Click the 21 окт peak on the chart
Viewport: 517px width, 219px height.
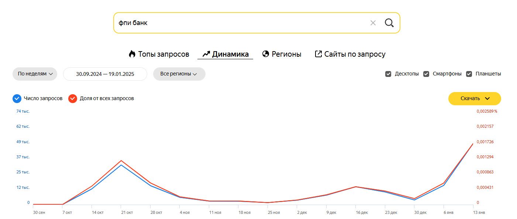[x=121, y=160]
